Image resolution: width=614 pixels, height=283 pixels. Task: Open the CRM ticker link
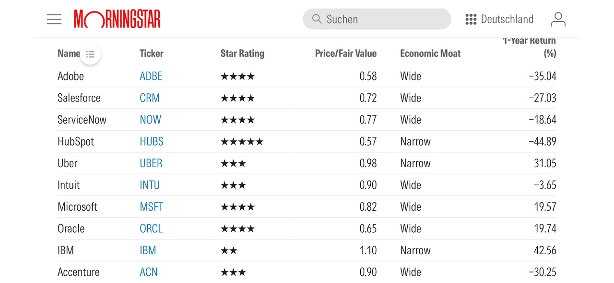click(150, 98)
